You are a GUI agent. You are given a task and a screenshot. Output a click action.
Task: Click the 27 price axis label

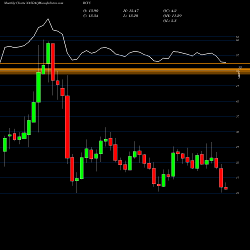(237, 147)
